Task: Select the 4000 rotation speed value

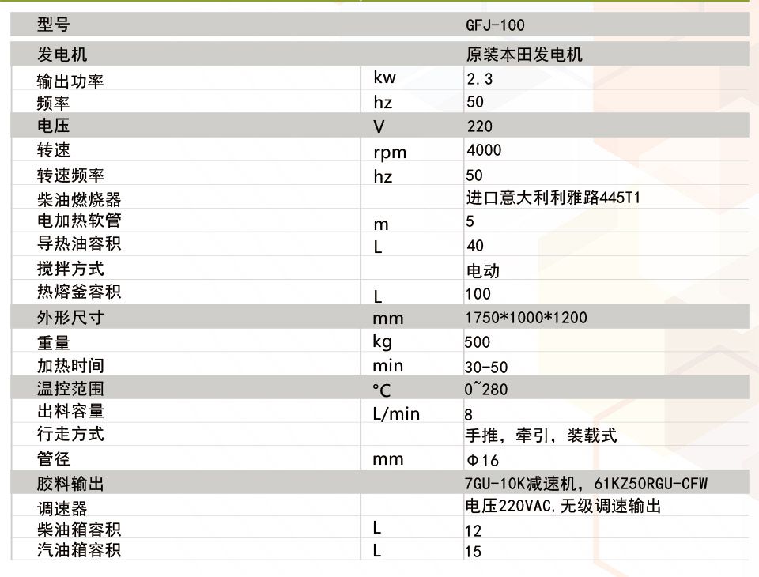Action: pyautogui.click(x=484, y=150)
